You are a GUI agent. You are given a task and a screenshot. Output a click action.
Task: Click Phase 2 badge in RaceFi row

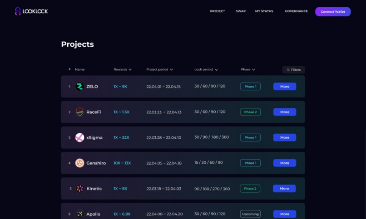tap(250, 112)
